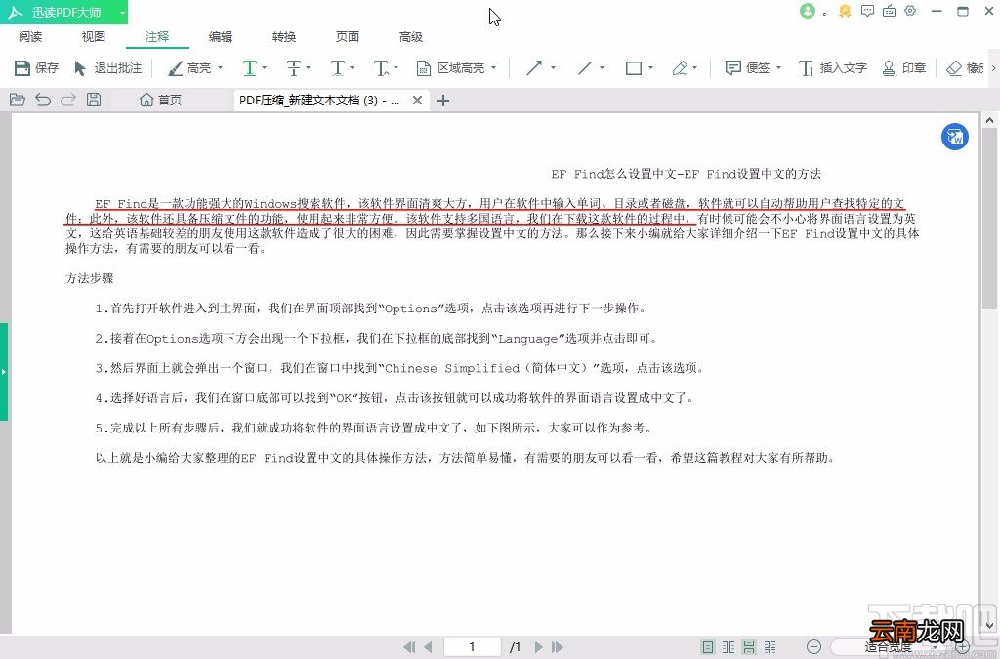
Task: Open the arrow tool dropdown
Action: click(x=553, y=67)
